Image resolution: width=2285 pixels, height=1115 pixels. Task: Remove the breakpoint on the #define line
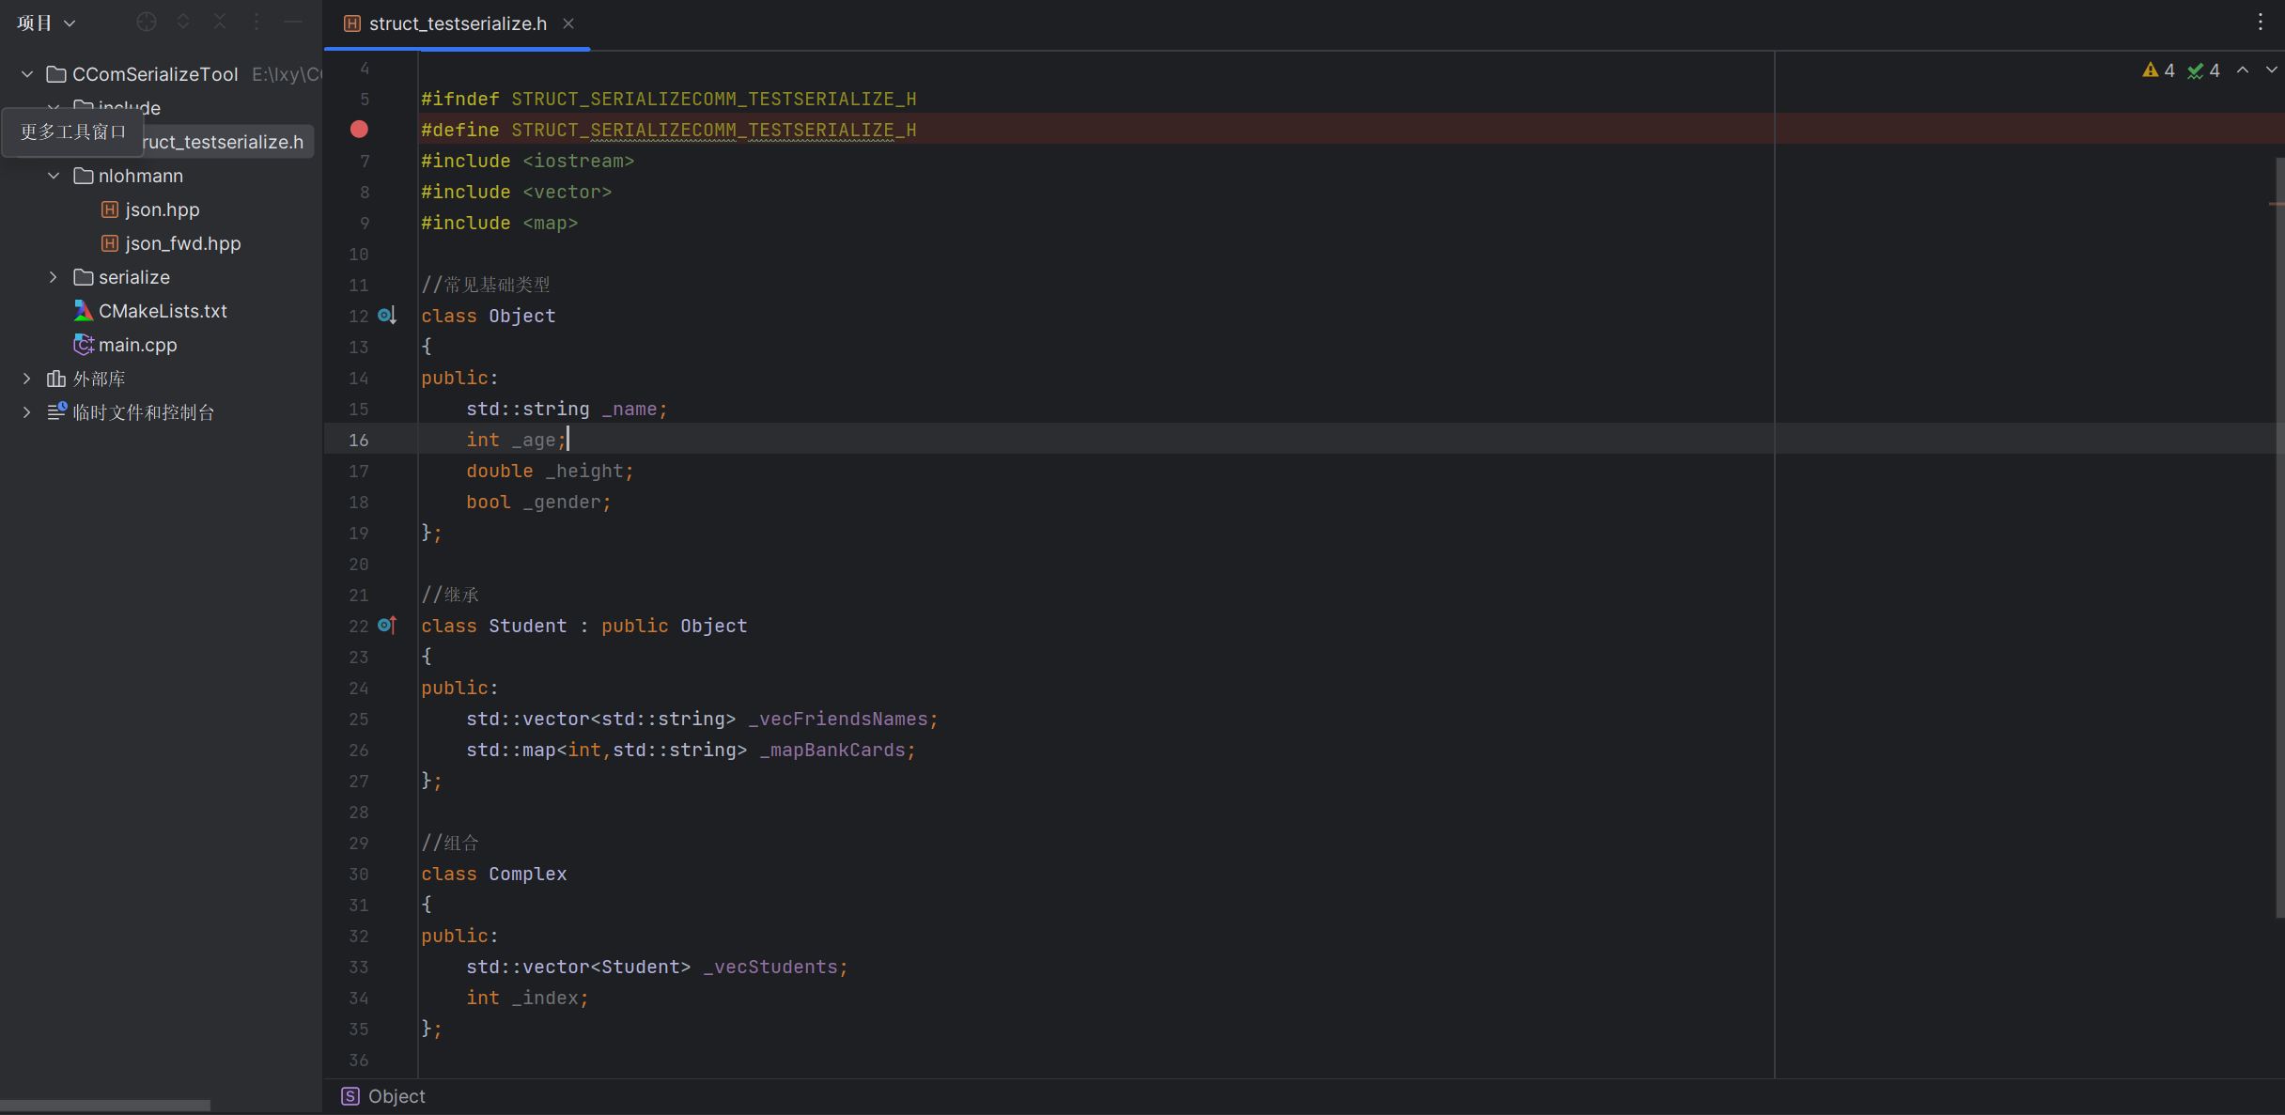pos(359,130)
